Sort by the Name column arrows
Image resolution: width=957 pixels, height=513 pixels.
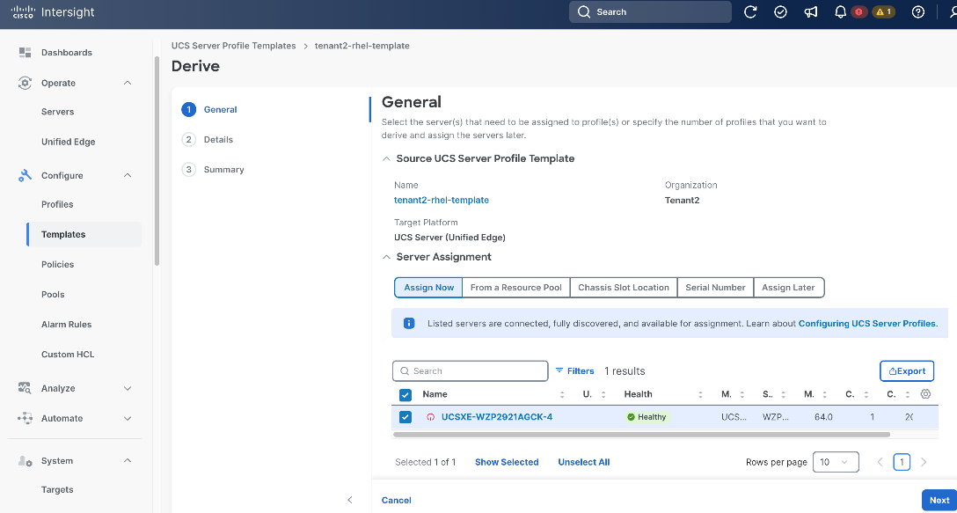pos(562,394)
